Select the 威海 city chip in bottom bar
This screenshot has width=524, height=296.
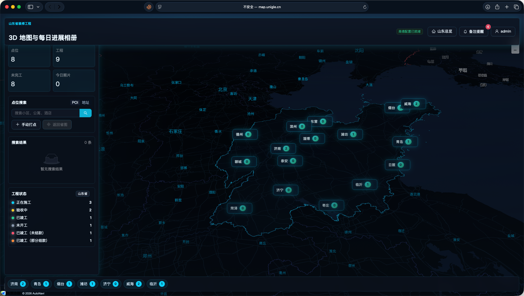point(134,284)
